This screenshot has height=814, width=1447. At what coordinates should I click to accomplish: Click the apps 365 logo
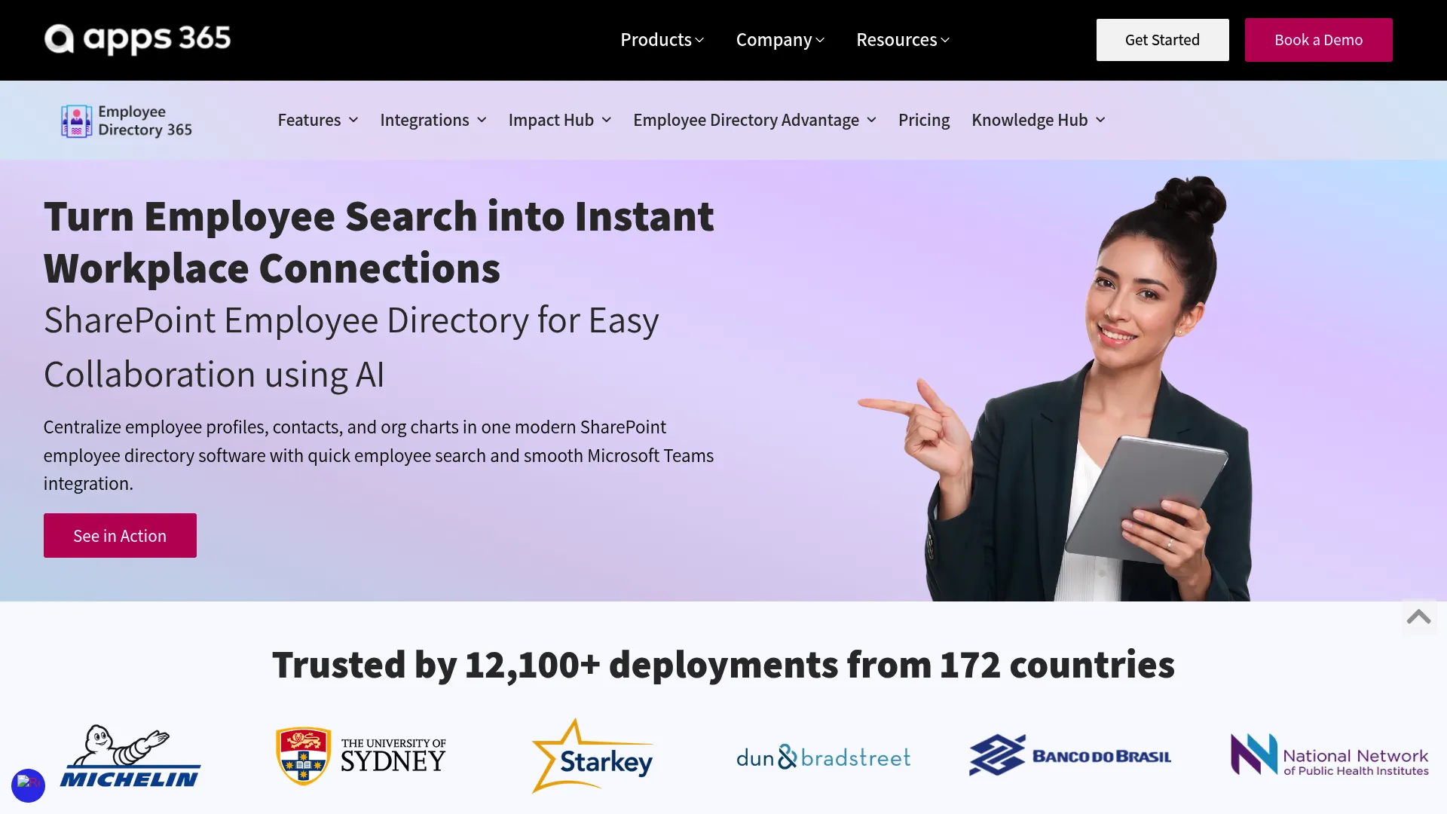[137, 39]
